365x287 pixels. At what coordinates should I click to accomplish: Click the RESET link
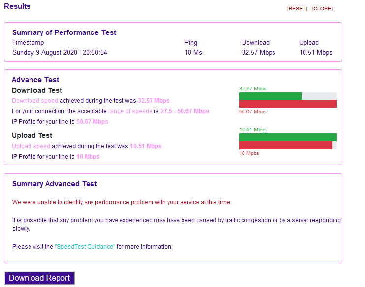pyautogui.click(x=297, y=9)
